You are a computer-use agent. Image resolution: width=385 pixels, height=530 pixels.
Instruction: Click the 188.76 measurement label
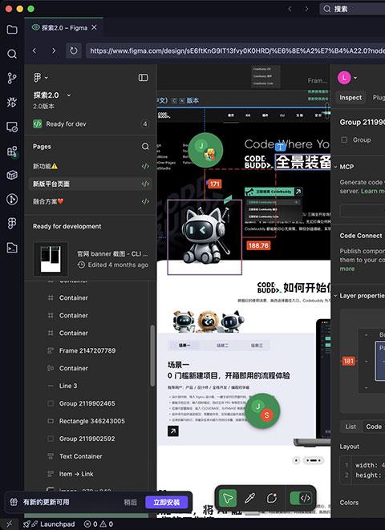coord(258,245)
